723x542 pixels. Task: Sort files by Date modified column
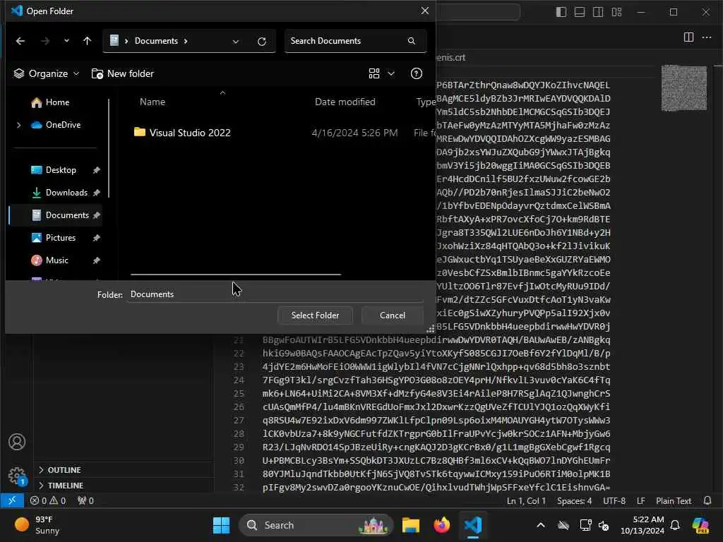(x=345, y=102)
